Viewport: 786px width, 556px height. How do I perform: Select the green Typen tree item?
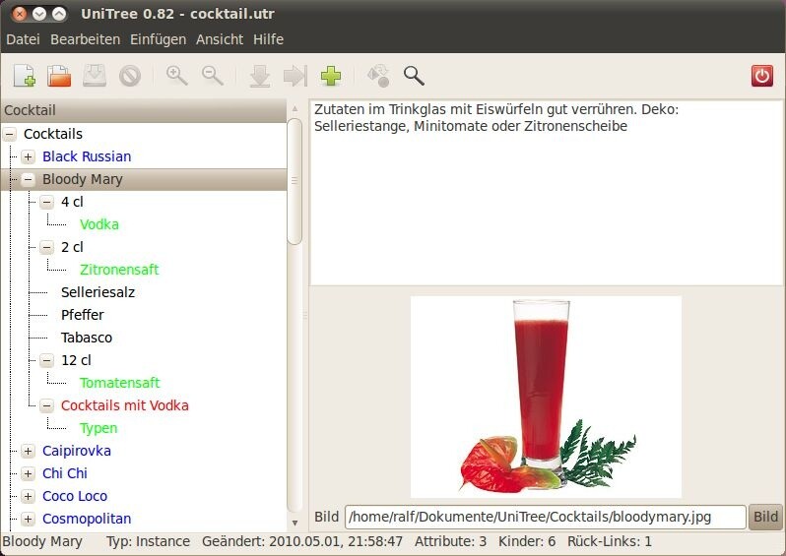[x=98, y=428]
